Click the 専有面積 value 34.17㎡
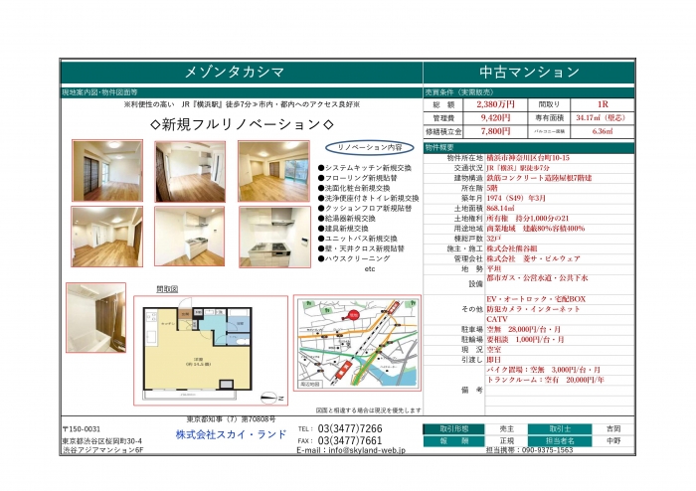This screenshot has height=491, width=696. (601, 118)
